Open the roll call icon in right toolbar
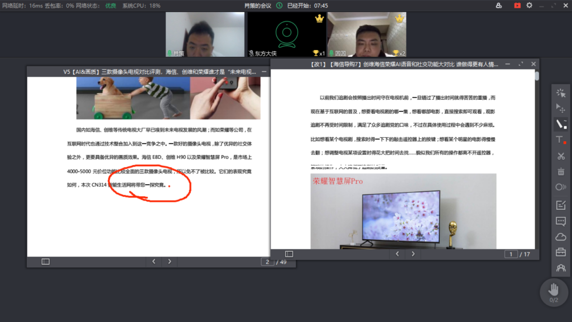Screen dimensions: 572x322 point(561,187)
